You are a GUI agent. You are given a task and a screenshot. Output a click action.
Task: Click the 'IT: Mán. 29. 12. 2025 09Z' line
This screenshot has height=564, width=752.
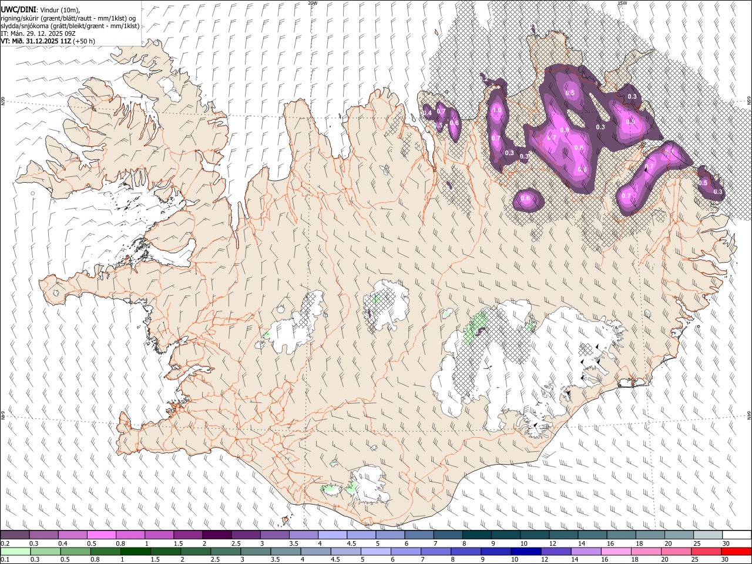(38, 33)
